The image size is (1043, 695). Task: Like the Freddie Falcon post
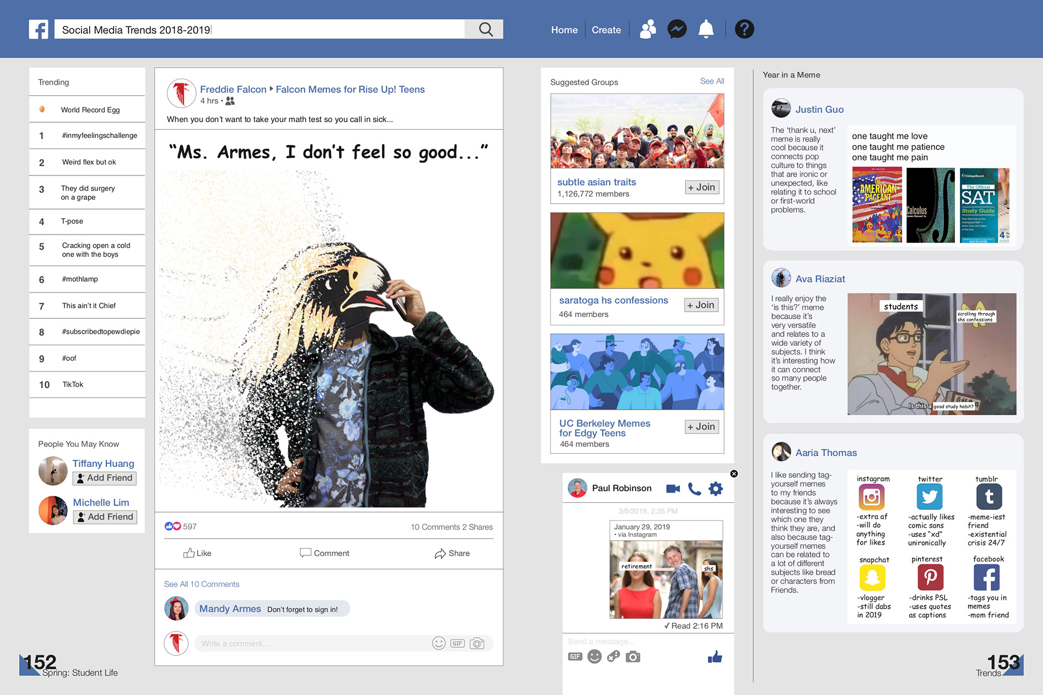pyautogui.click(x=197, y=553)
